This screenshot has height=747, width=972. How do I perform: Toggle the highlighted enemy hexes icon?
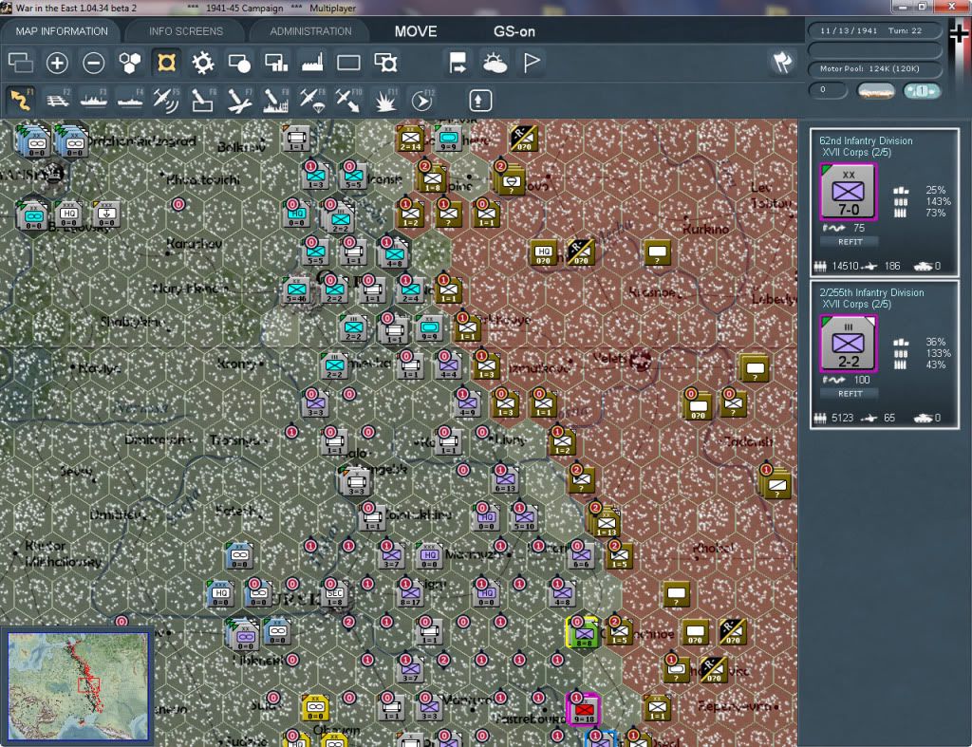[x=166, y=63]
